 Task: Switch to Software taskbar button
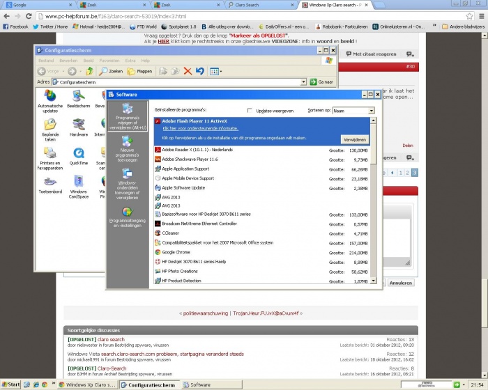(212, 384)
